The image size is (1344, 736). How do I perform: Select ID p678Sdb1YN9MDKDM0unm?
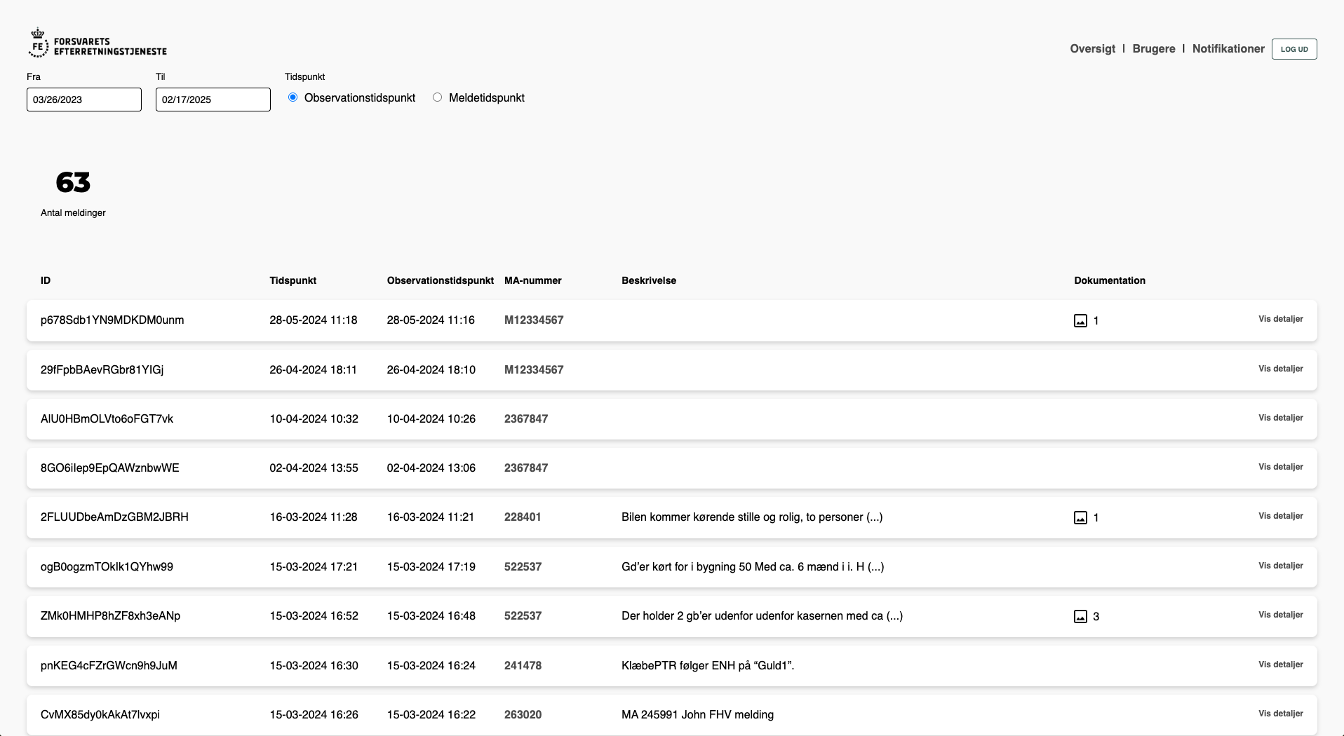pyautogui.click(x=112, y=320)
